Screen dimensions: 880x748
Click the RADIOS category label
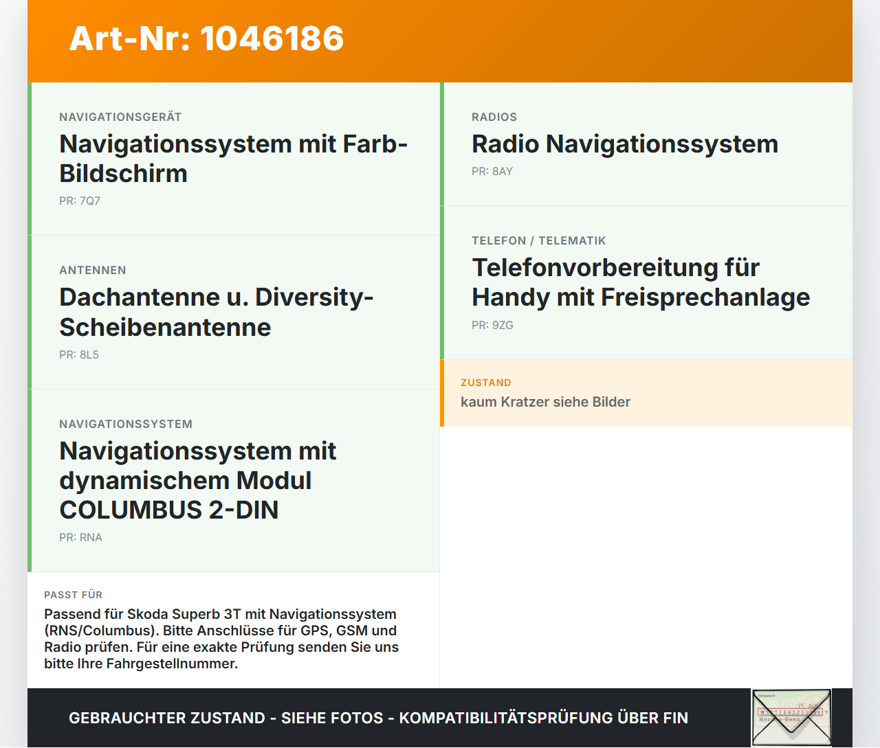[494, 117]
